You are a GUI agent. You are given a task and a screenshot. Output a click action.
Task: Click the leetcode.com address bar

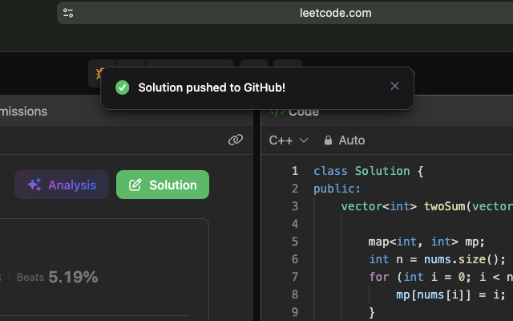point(335,13)
